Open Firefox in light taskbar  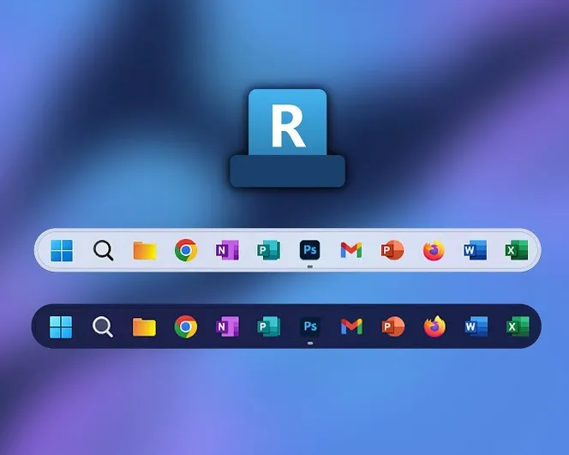click(x=434, y=250)
